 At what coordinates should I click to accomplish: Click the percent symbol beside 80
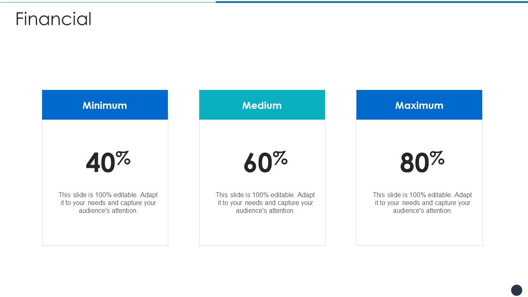pos(437,158)
